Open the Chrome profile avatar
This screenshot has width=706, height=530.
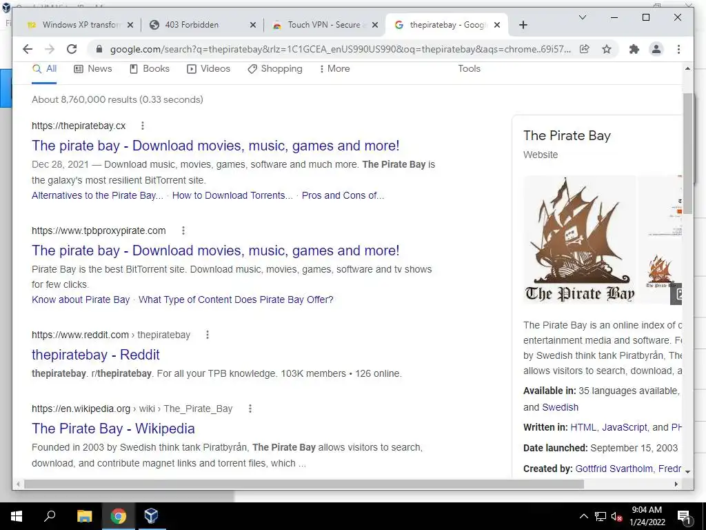(x=656, y=49)
